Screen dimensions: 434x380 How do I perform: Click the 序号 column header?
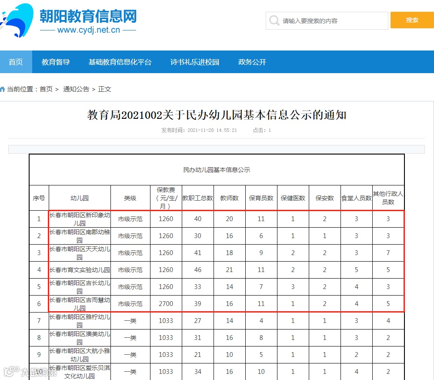tap(39, 198)
